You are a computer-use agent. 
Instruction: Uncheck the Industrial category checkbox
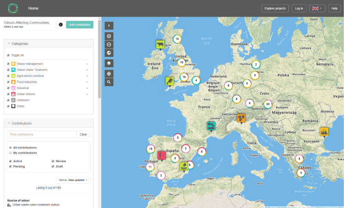click(x=8, y=88)
